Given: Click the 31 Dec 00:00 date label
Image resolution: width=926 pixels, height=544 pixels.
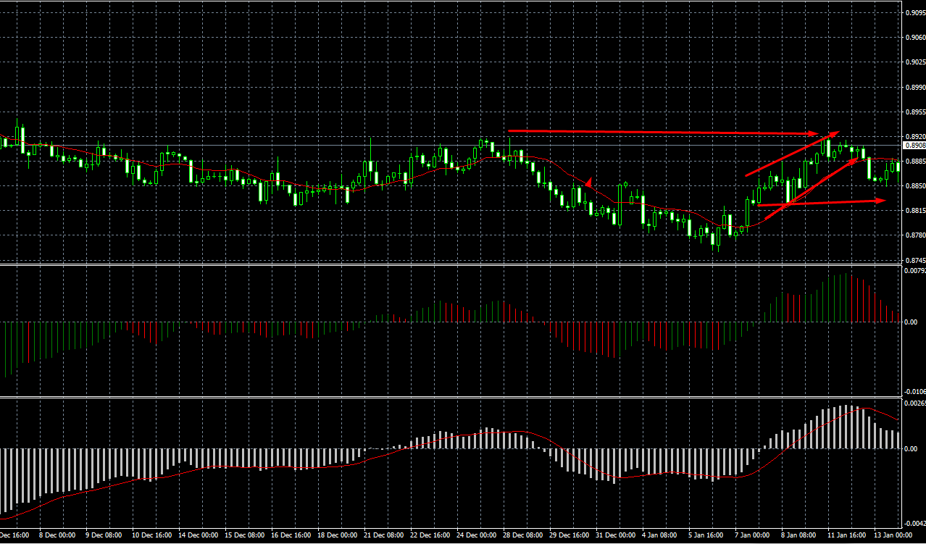Looking at the screenshot, I should tap(614, 535).
